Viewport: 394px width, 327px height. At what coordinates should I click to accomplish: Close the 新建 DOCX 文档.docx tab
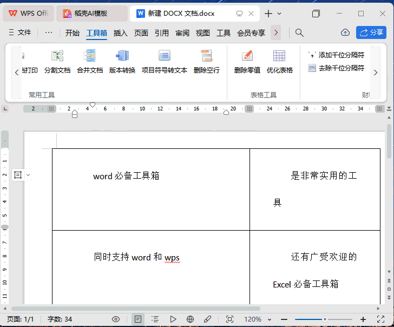(x=251, y=14)
